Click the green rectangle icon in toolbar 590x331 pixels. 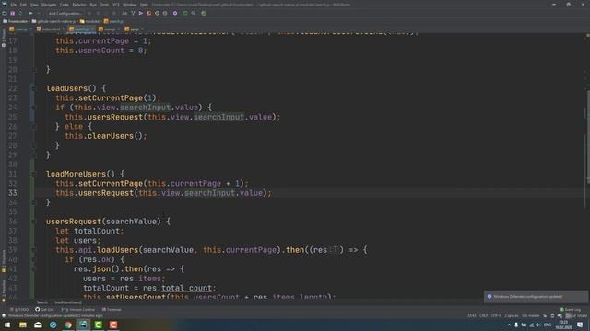(185, 13)
